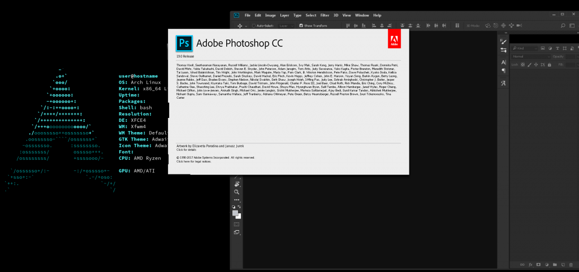Image resolution: width=579 pixels, height=272 pixels.
Task: Add a layer style with fx icon
Action: coord(530,265)
